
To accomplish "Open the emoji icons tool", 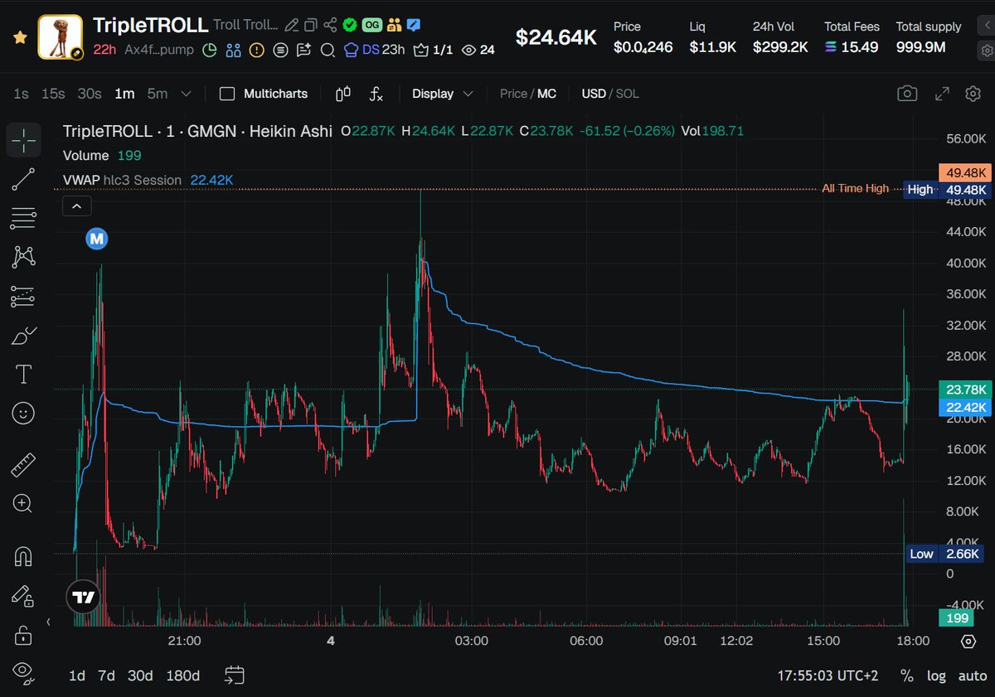I will (x=24, y=414).
